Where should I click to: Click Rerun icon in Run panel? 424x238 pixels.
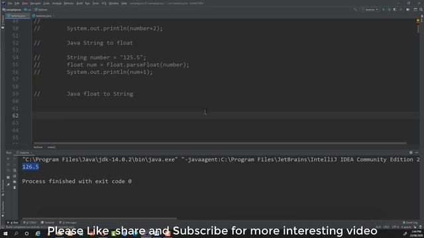click(x=8, y=159)
